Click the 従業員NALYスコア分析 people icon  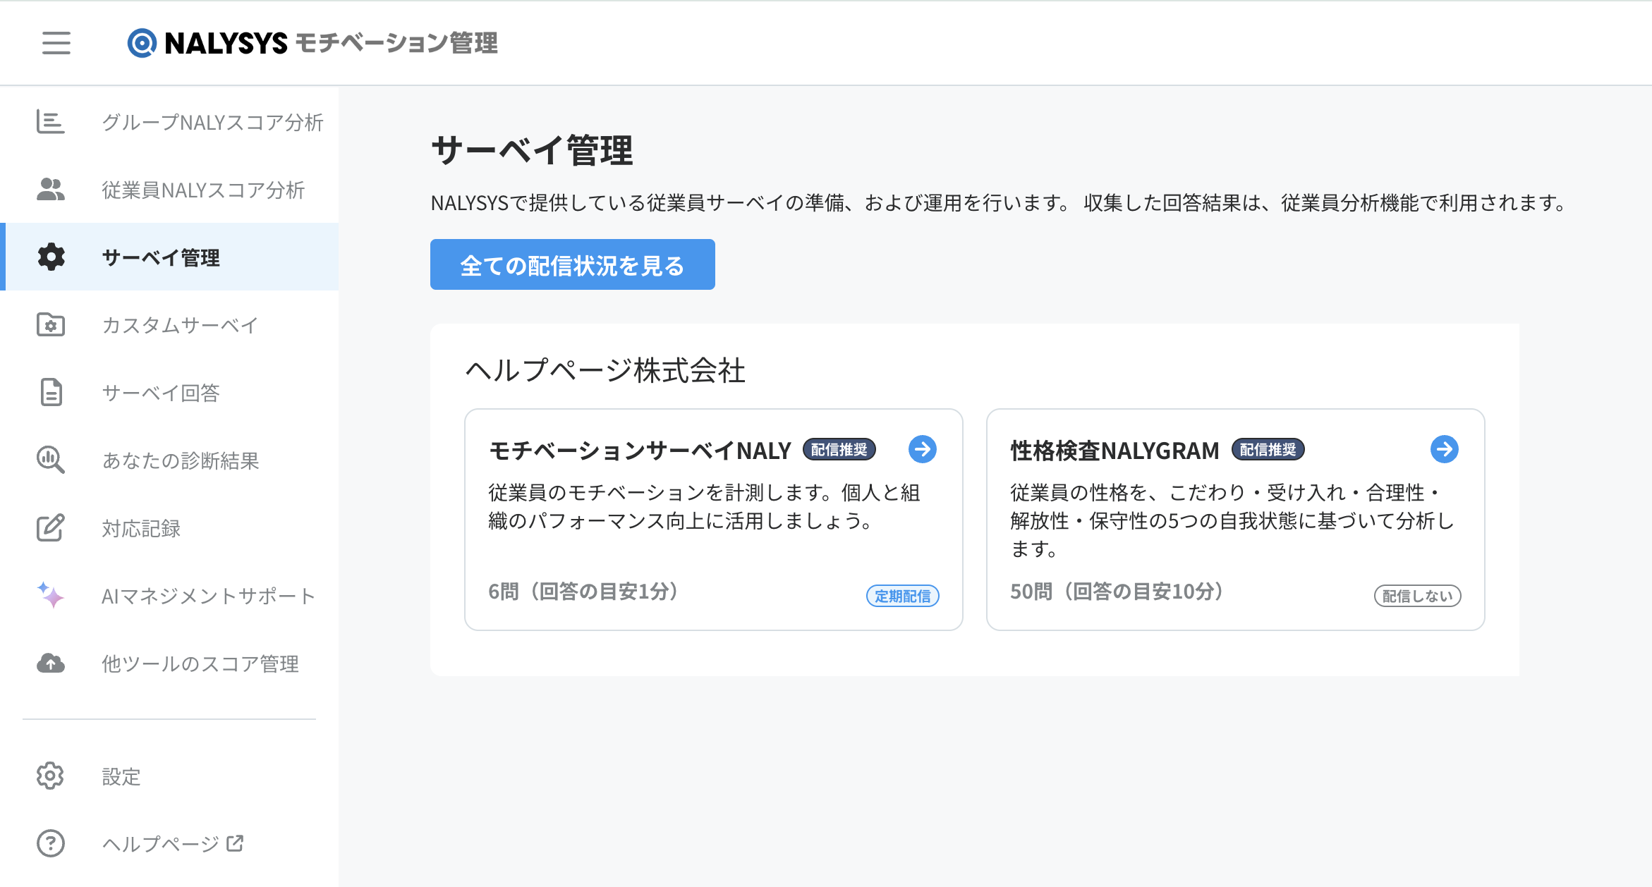coord(51,190)
